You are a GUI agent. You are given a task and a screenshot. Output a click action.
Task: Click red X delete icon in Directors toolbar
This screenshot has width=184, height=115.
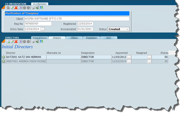point(16,42)
